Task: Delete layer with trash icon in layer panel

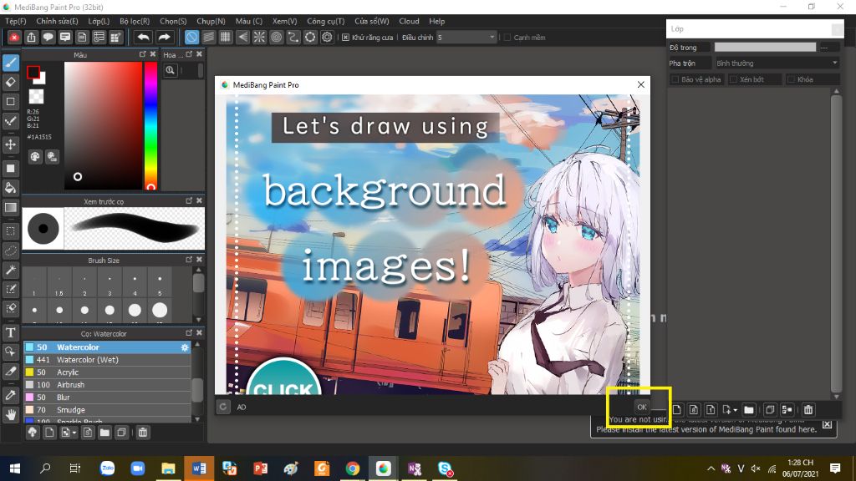Action: [x=808, y=409]
